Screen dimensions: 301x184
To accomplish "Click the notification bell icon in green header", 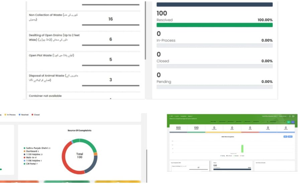I will pos(289,116).
